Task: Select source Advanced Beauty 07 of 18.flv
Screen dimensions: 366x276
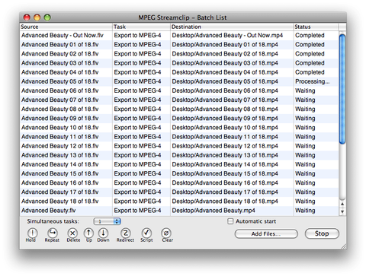Action: click(60, 100)
